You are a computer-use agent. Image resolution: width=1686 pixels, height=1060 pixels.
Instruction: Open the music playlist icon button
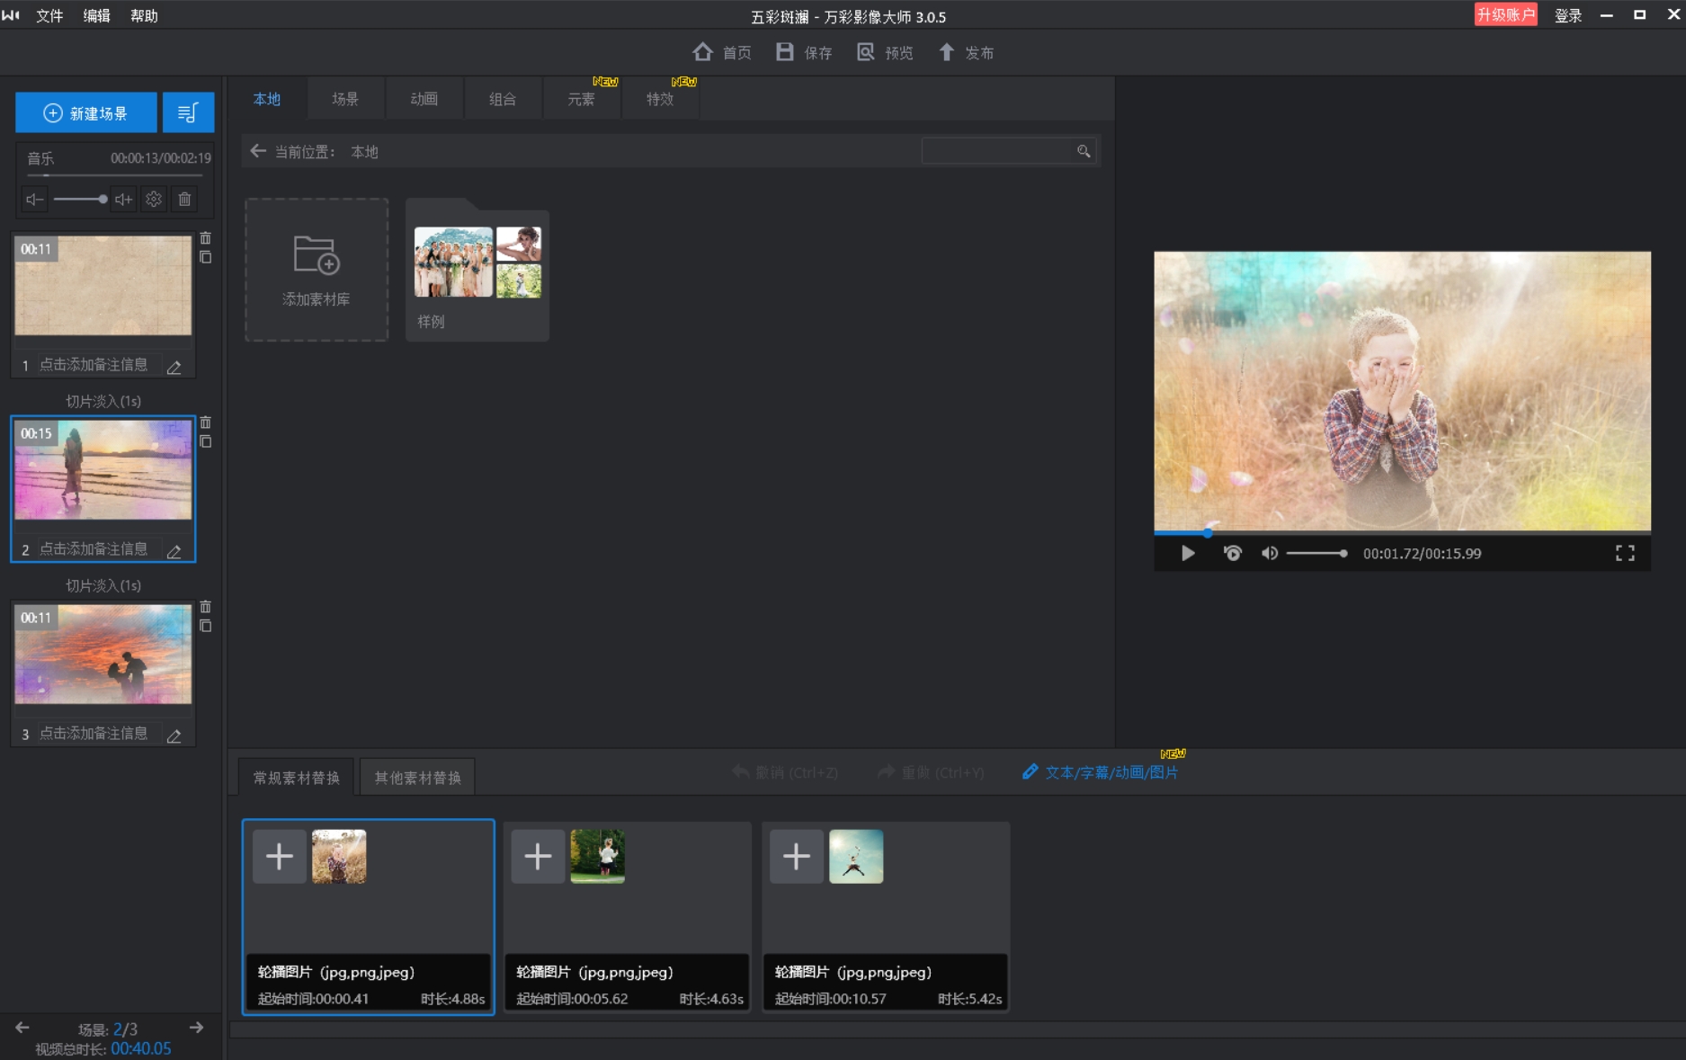(188, 113)
